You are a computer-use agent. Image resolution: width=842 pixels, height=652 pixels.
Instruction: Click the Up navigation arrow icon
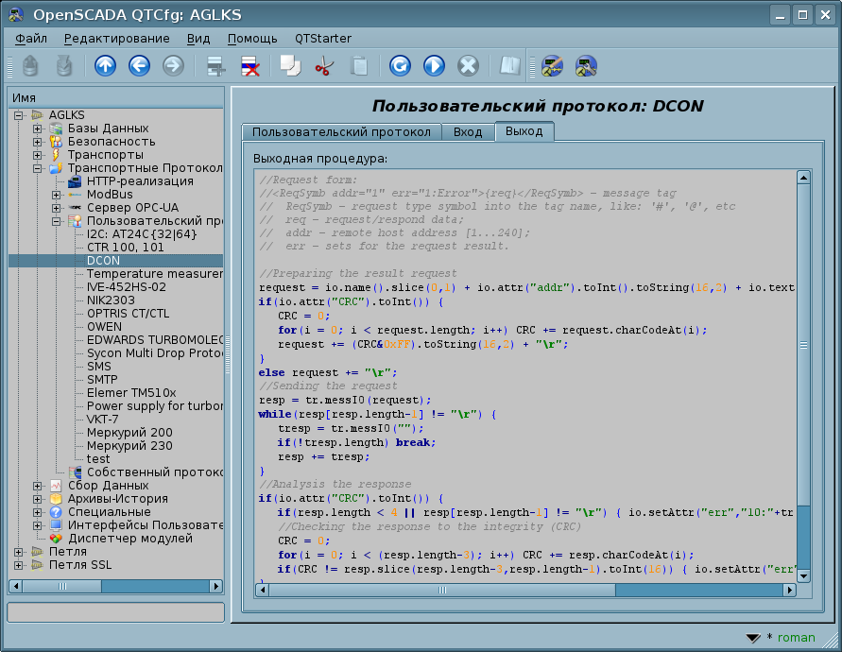pos(105,65)
